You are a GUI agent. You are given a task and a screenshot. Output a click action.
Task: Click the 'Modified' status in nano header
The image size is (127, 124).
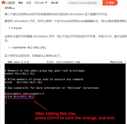click(x=116, y=62)
